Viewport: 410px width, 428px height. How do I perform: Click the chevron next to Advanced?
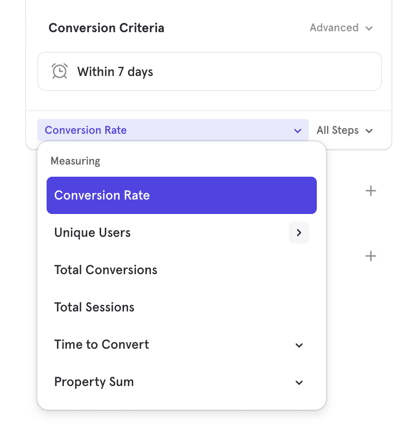369,28
